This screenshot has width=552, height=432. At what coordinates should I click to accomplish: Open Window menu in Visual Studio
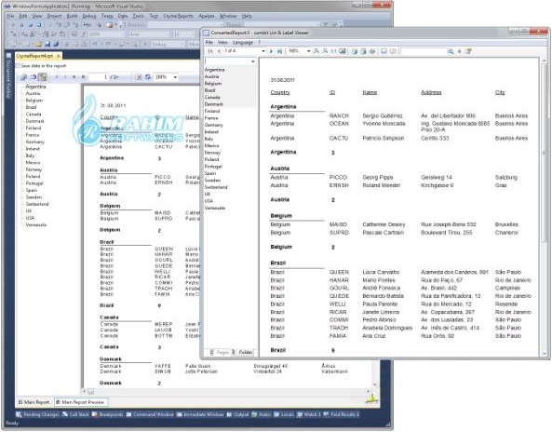tap(228, 16)
